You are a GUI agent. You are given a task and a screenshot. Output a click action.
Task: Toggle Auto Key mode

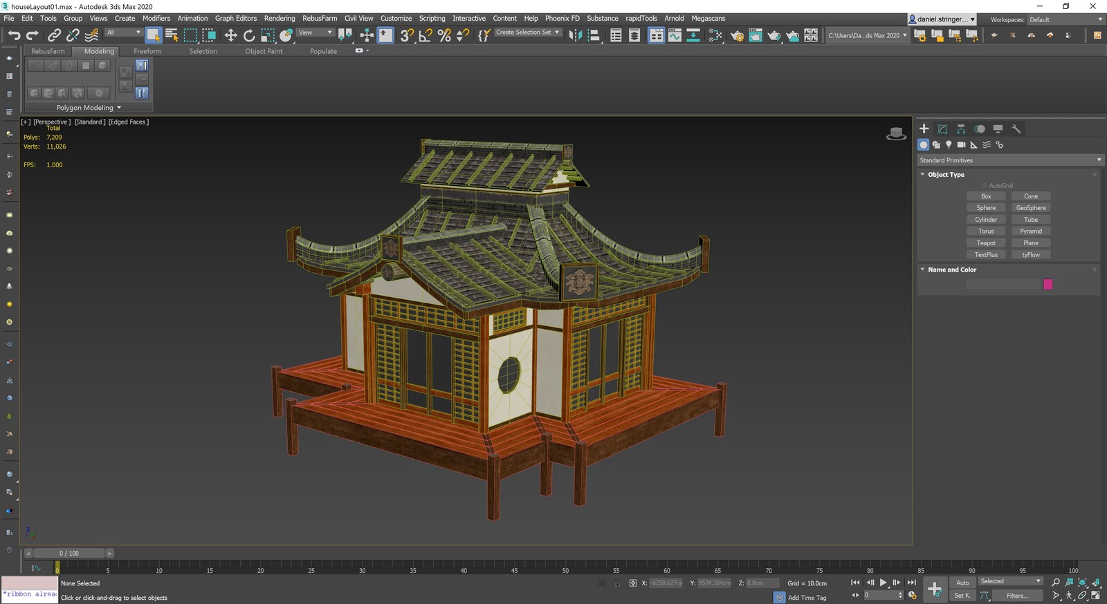962,583
